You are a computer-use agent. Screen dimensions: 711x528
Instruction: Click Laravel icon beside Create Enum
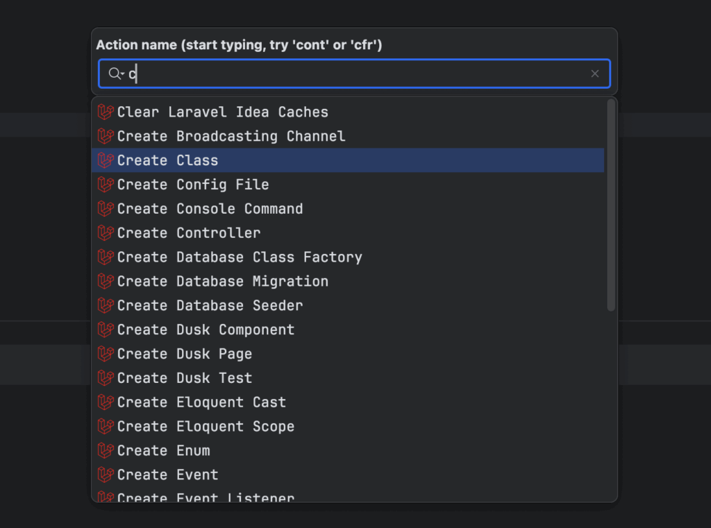(x=106, y=450)
